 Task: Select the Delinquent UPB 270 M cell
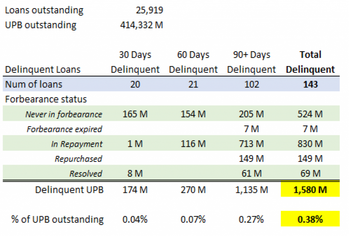193,189
